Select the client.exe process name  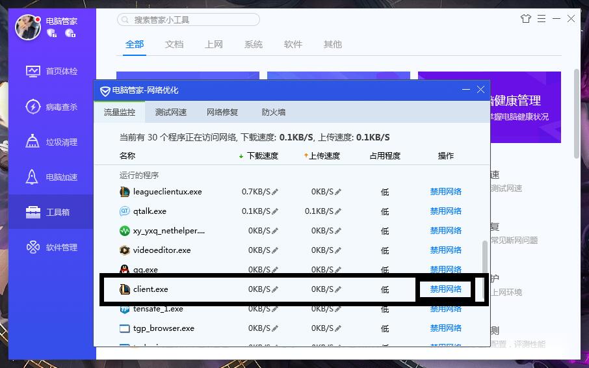pyautogui.click(x=151, y=289)
